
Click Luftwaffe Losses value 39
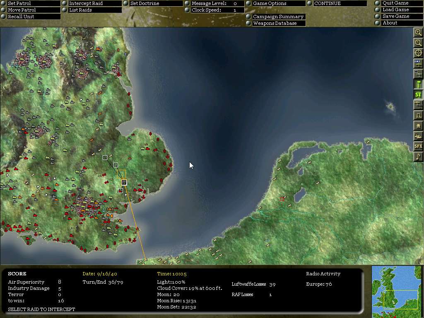coord(272,284)
